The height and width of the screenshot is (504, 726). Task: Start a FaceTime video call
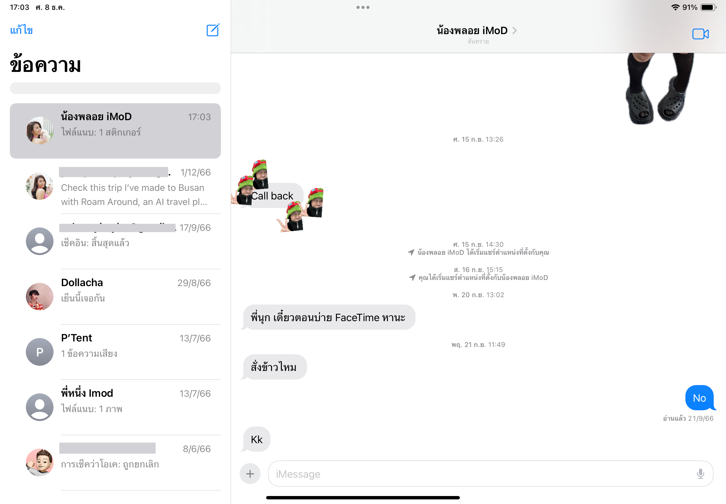[x=700, y=34]
